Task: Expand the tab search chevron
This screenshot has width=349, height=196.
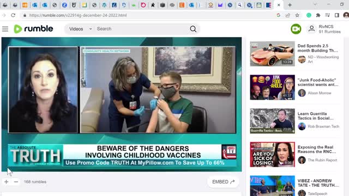Action: (x=315, y=4)
